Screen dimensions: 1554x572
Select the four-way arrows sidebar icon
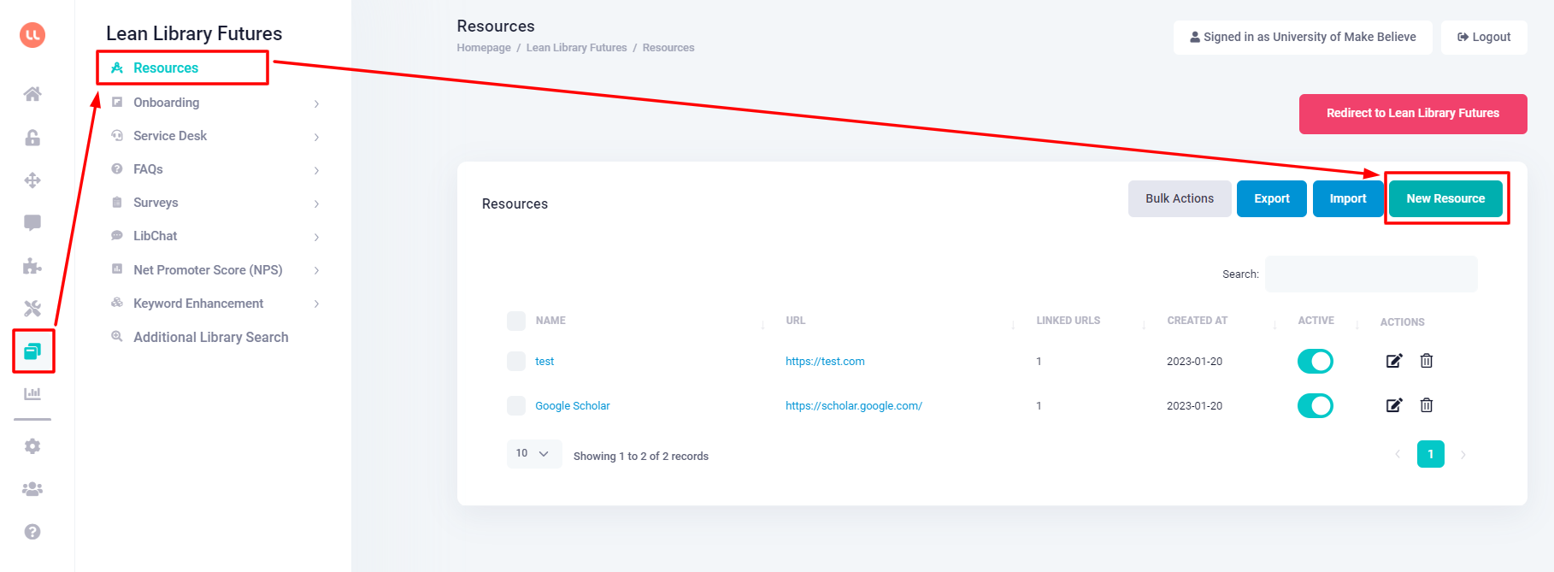pyautogui.click(x=32, y=180)
